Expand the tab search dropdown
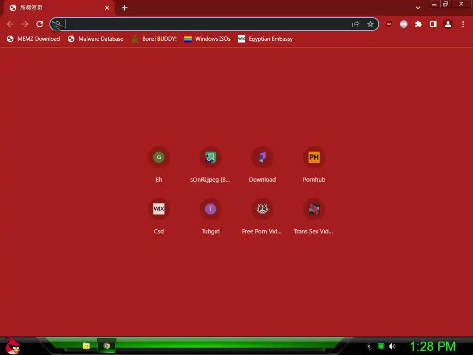The width and height of the screenshot is (473, 355). [x=418, y=8]
